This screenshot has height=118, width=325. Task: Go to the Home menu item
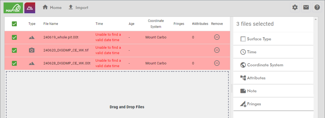[52, 8]
